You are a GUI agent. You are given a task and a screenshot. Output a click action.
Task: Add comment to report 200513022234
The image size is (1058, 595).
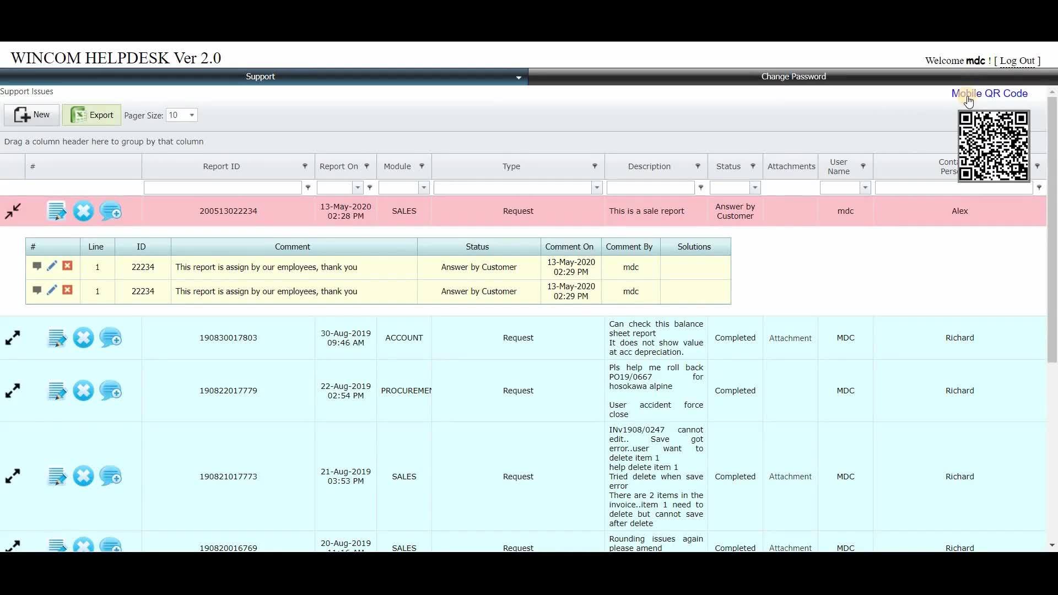pyautogui.click(x=111, y=211)
